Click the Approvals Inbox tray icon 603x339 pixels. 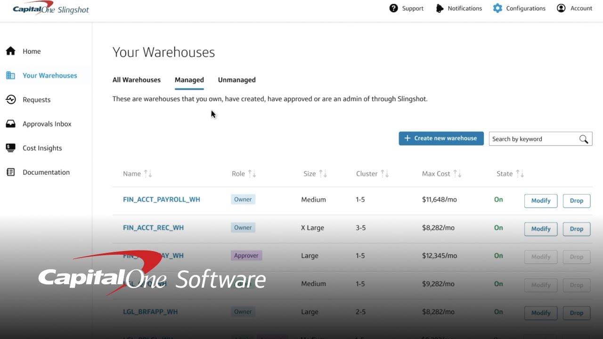pos(10,124)
